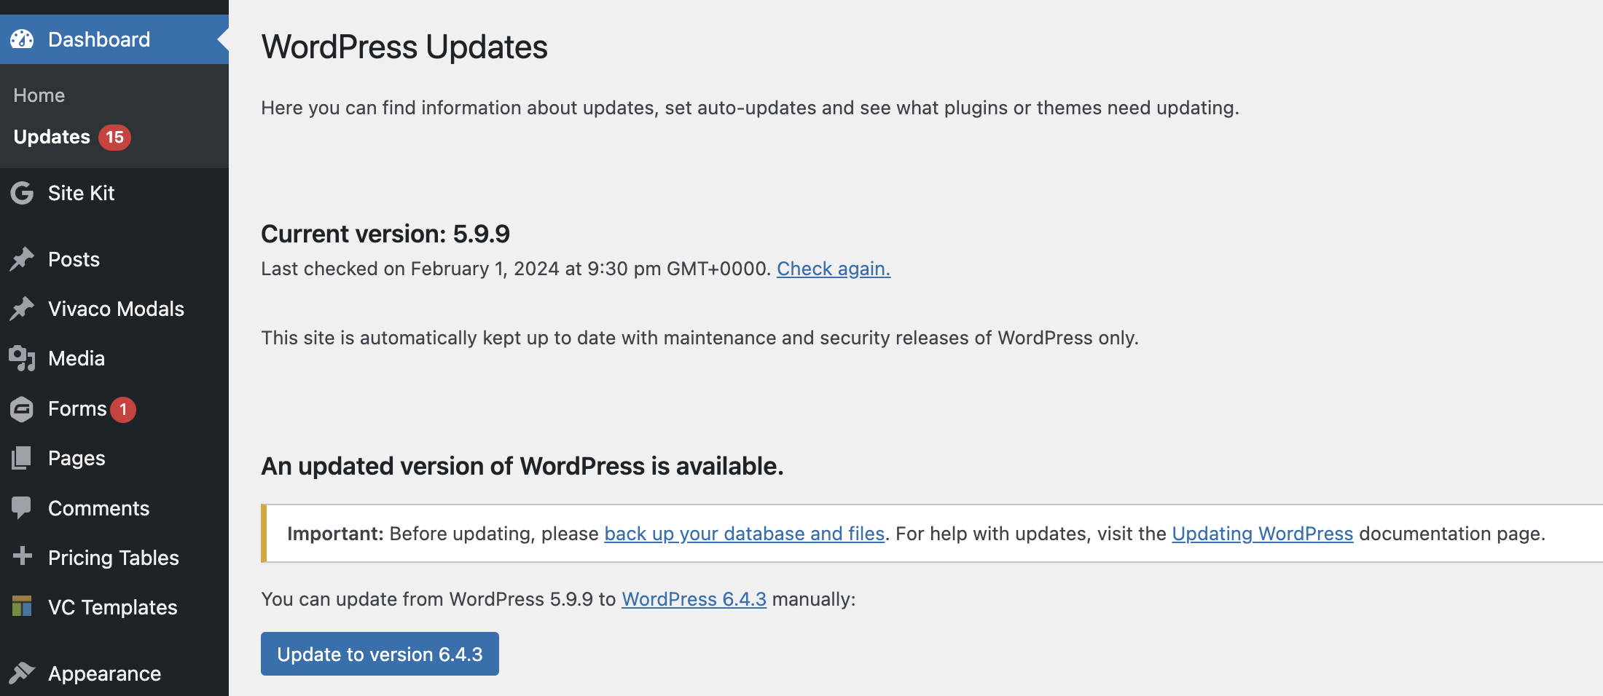Click the Pricing Tables plus icon
1603x696 pixels.
point(22,556)
